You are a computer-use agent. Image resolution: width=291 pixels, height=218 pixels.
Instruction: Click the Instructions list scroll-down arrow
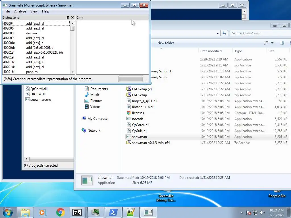coord(72,72)
